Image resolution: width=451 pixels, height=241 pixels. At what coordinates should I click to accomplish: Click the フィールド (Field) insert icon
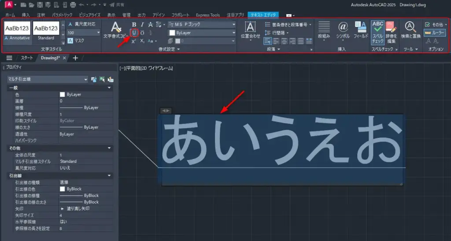pyautogui.click(x=361, y=30)
